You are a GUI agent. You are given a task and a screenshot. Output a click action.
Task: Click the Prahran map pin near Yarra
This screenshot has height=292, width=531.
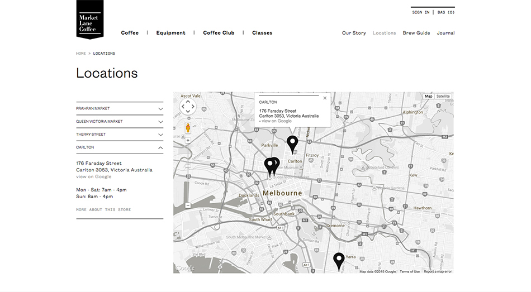coord(339,261)
